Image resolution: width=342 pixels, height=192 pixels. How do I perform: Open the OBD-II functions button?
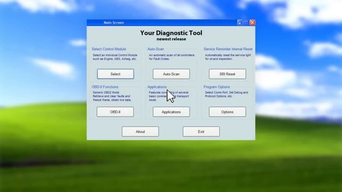[x=115, y=112]
